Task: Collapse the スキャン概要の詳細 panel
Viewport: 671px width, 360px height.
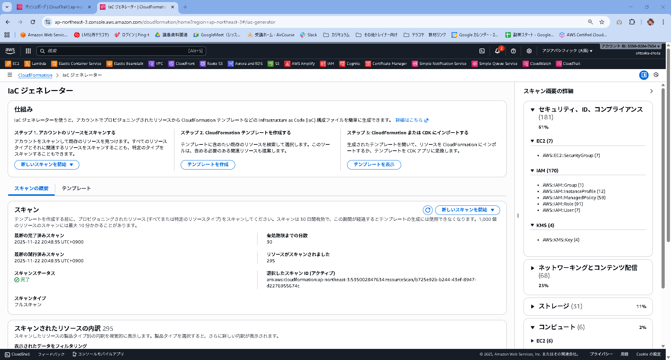Action: pos(651,91)
